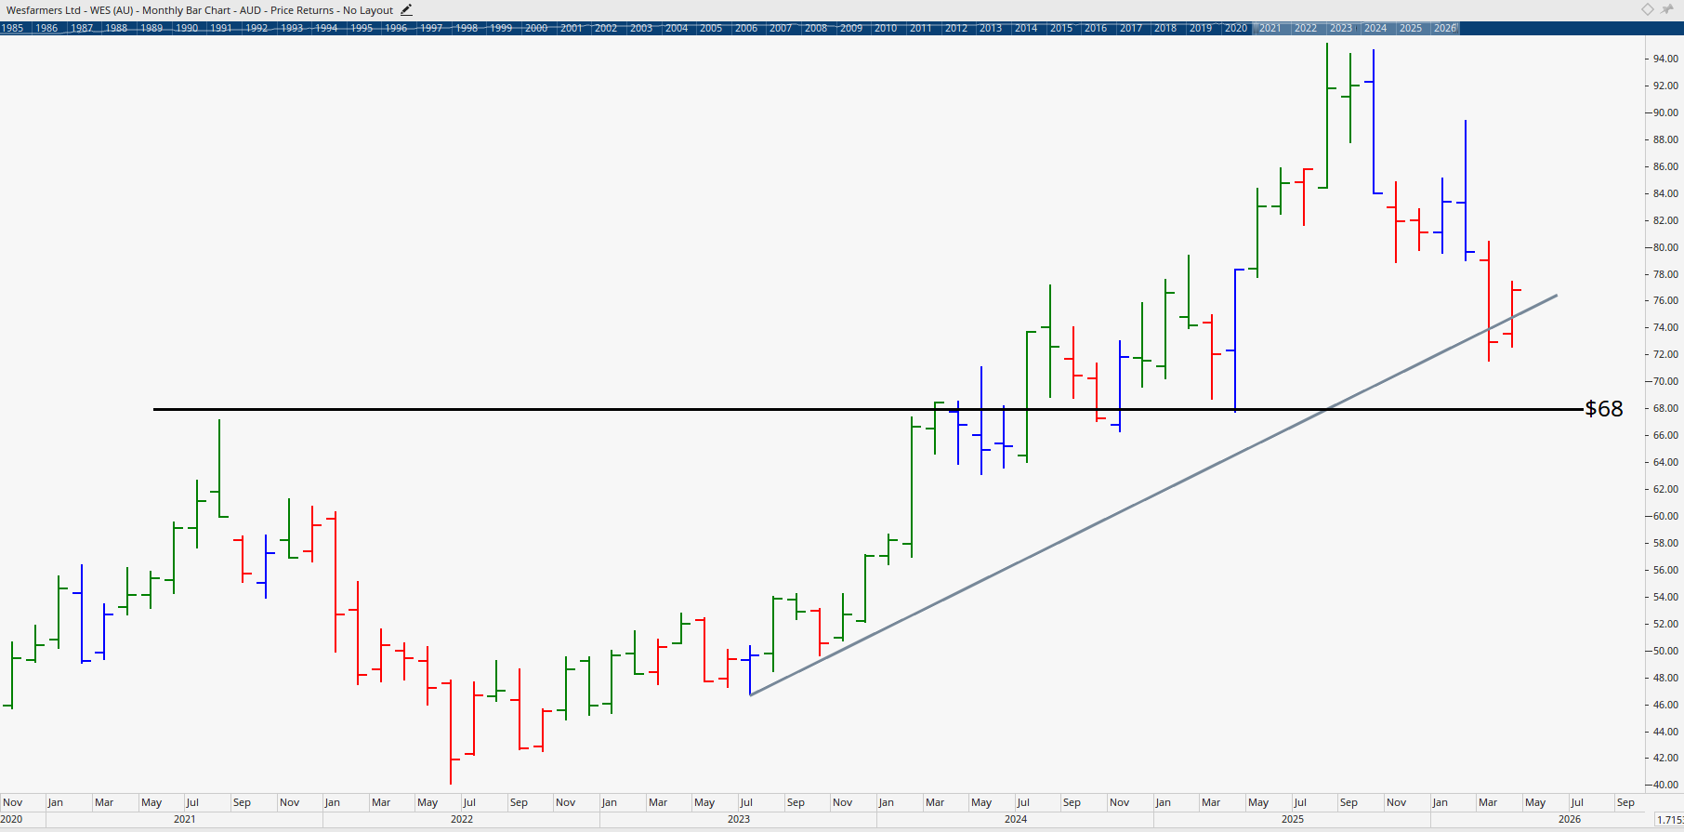Jump to 2017 in the top year navigator

(x=1131, y=28)
